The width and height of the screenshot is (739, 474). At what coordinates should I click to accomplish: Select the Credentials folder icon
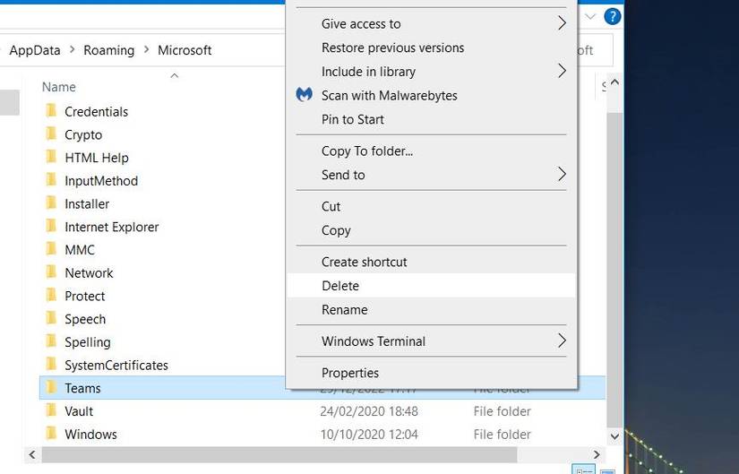(x=51, y=111)
